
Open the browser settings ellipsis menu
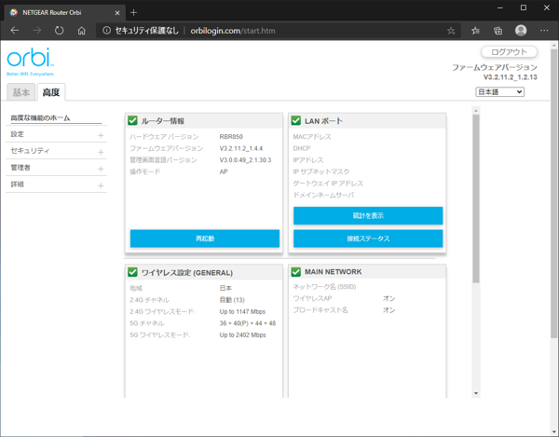544,31
